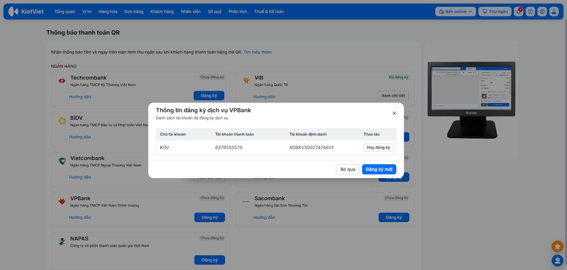This screenshot has width=567, height=270.
Task: Open the Tổng quan menu
Action: (65, 12)
